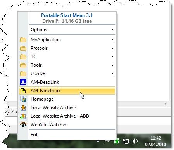Open the Homepage menu entry
The image size is (174, 150).
pos(67,99)
